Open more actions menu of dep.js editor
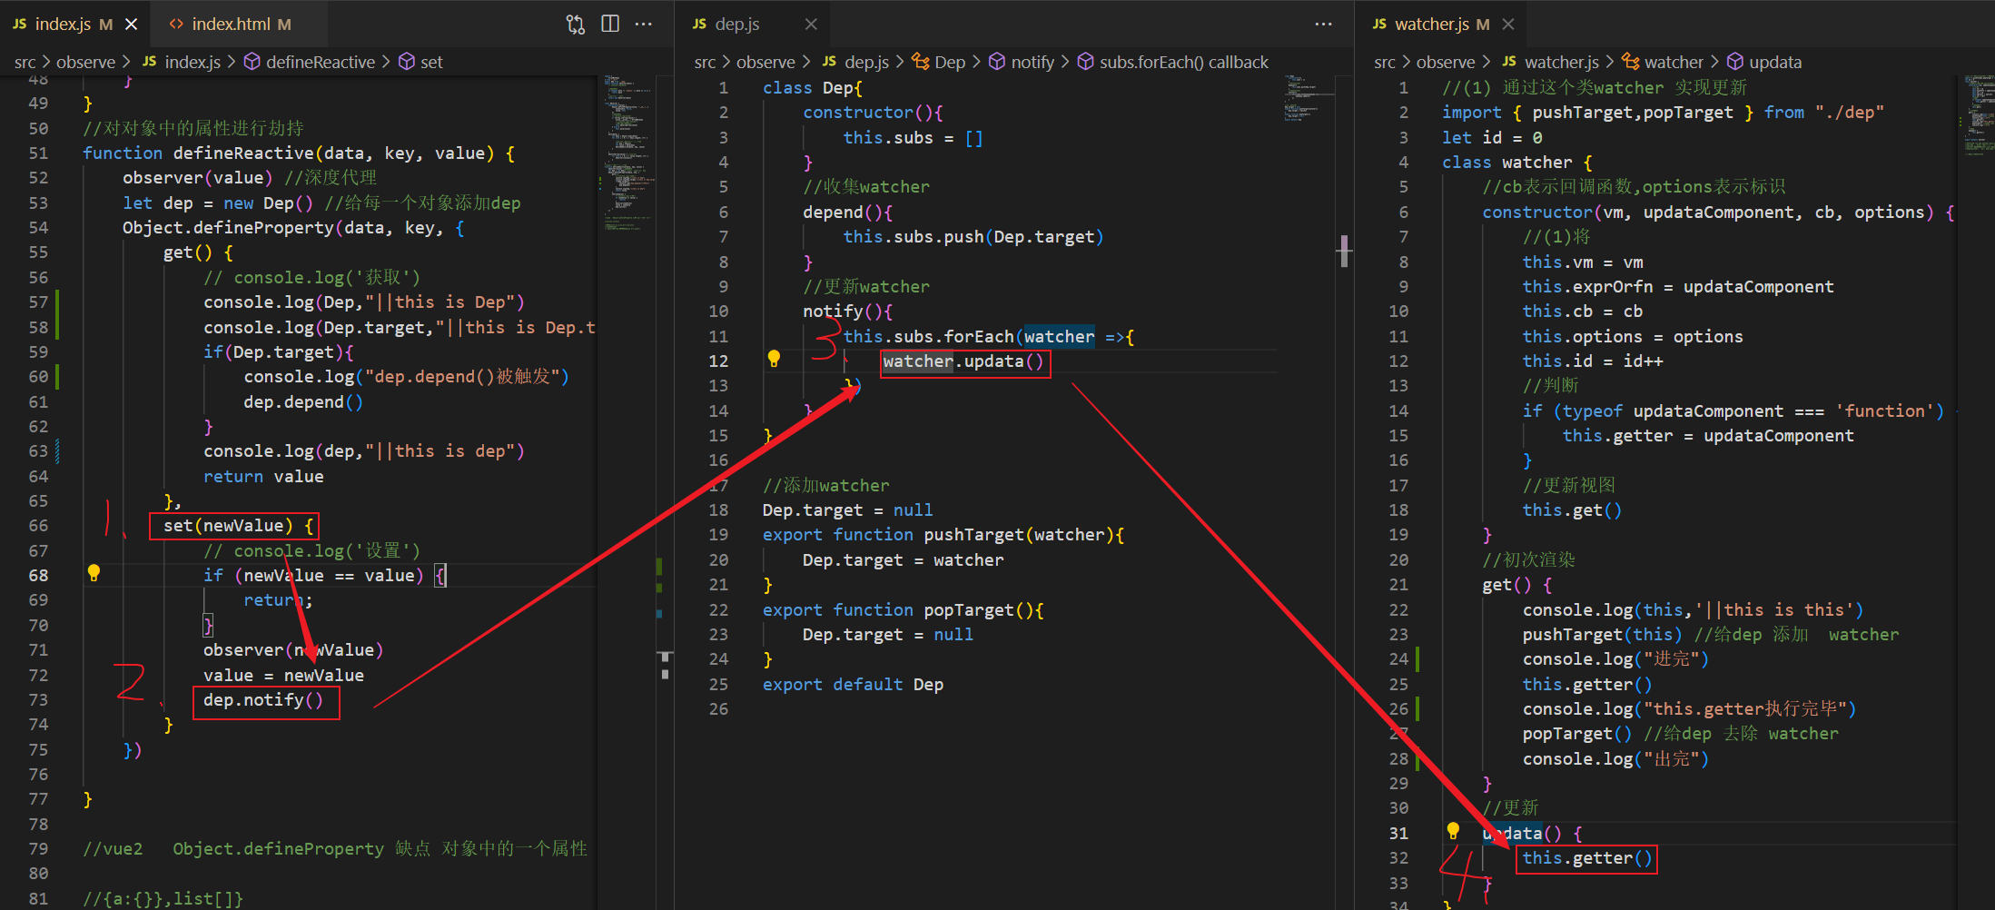This screenshot has height=910, width=1995. tap(1324, 25)
